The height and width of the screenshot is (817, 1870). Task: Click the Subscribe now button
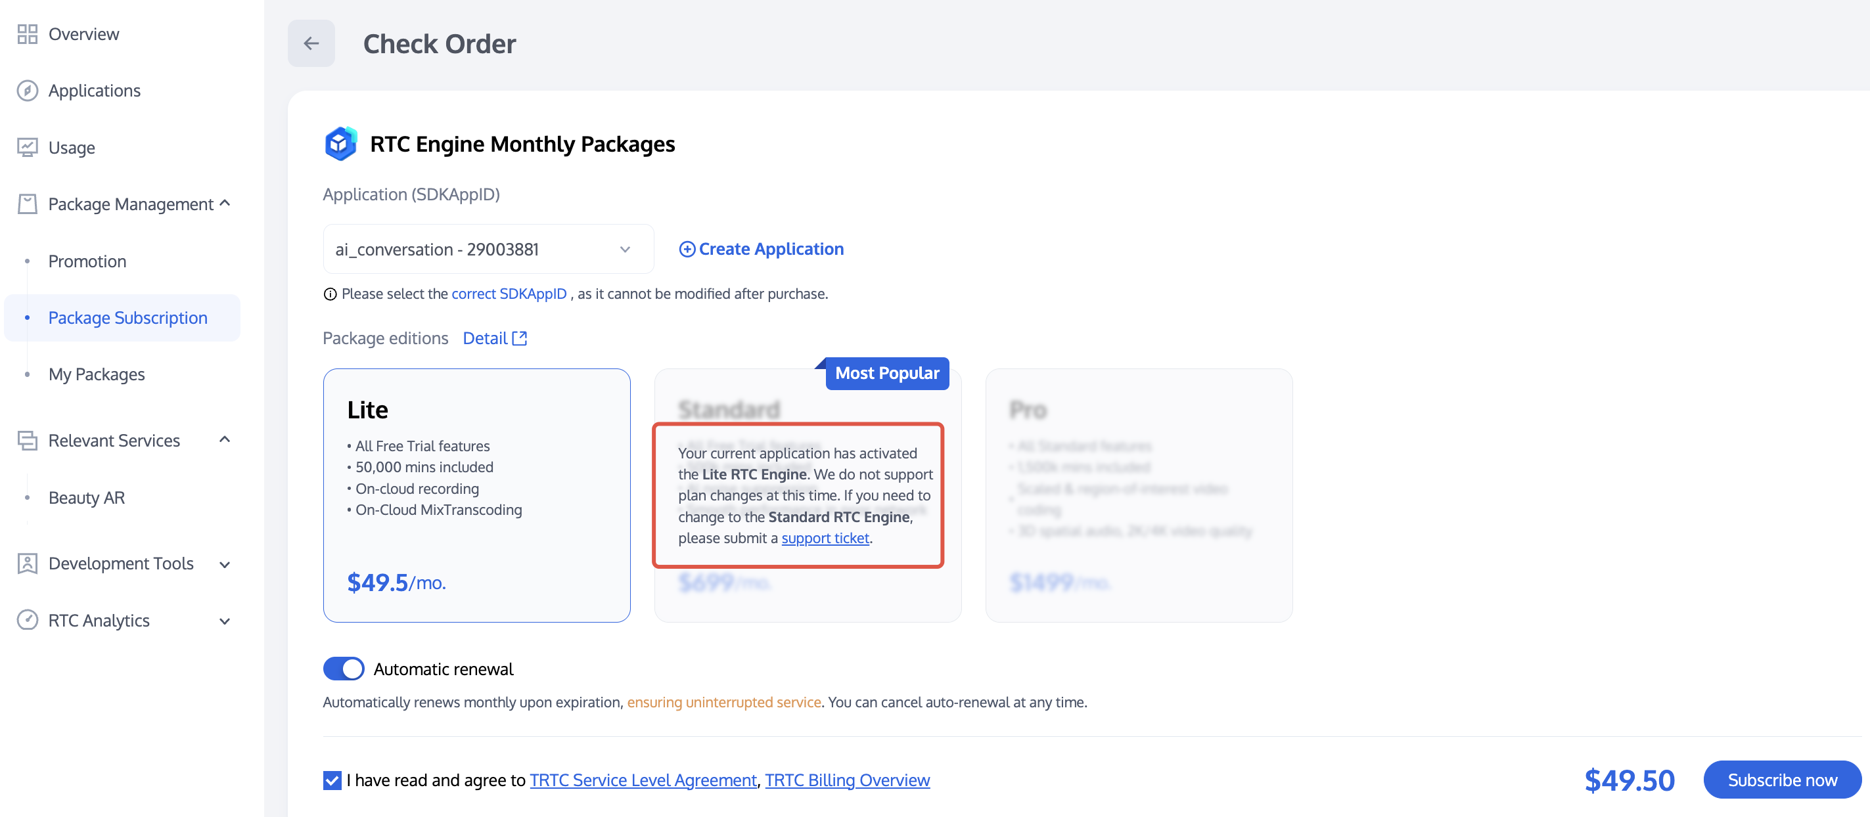click(1781, 780)
